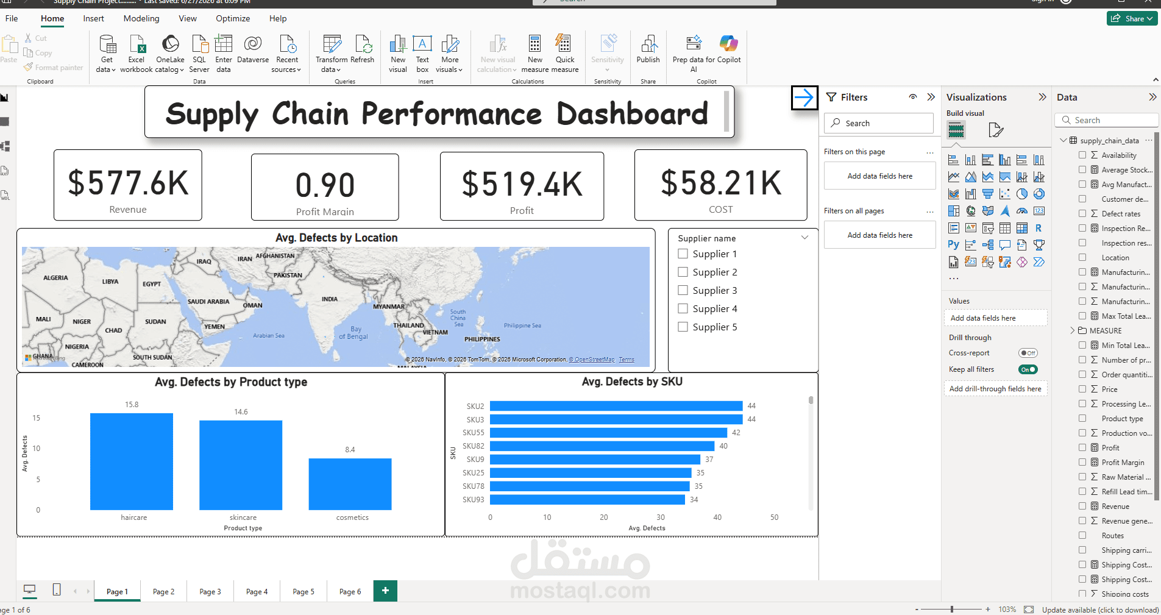Image resolution: width=1161 pixels, height=615 pixels.
Task: Collapse the Data pane chevrons
Action: click(x=1152, y=97)
